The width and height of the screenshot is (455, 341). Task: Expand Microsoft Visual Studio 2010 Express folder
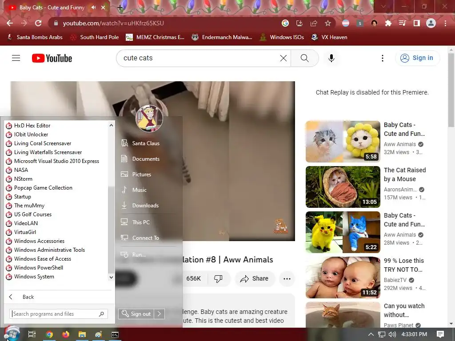point(56,161)
